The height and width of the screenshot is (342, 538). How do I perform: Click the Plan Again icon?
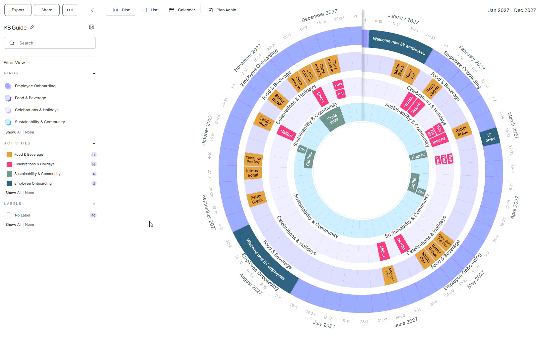[210, 10]
